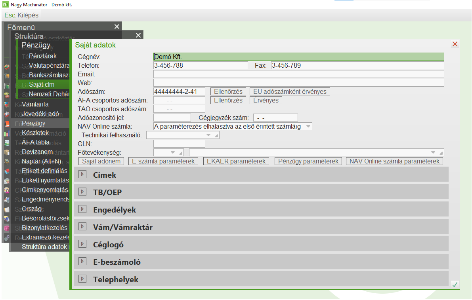Expand the Engedélyek section
The width and height of the screenshot is (472, 300).
[82, 209]
